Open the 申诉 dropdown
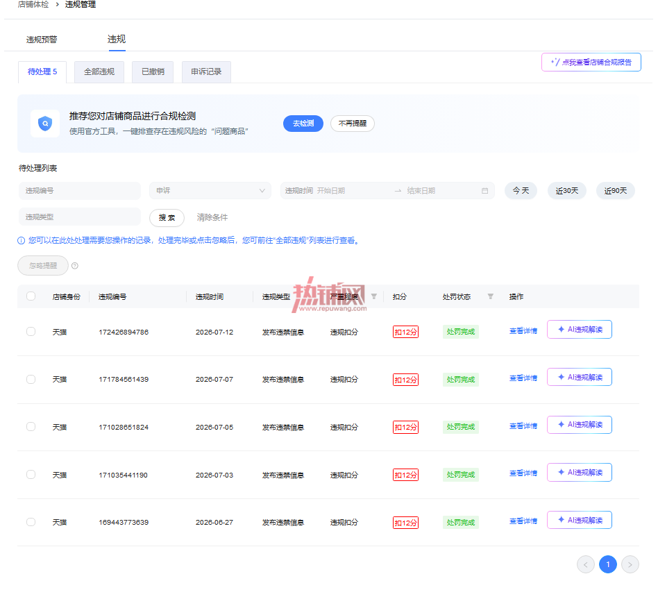 pyautogui.click(x=210, y=190)
